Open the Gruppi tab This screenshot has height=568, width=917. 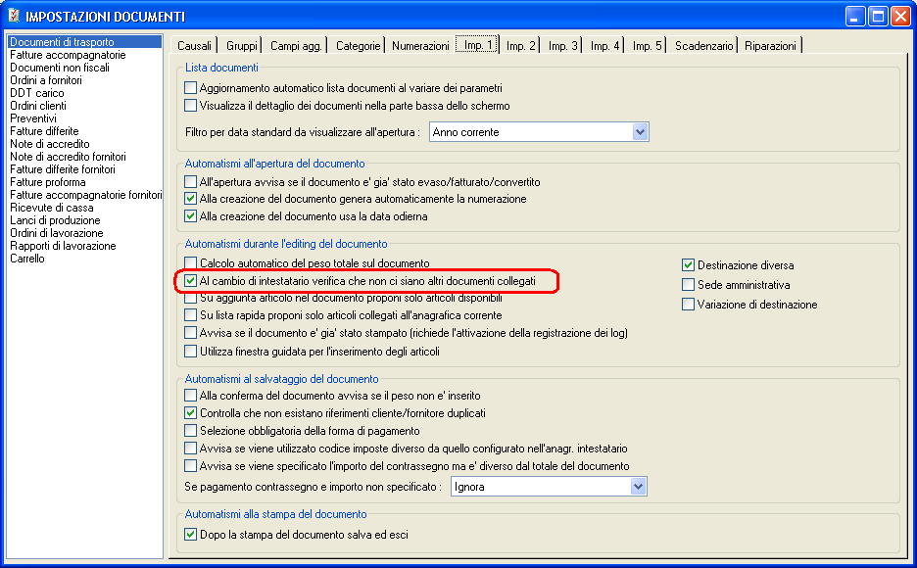point(242,46)
